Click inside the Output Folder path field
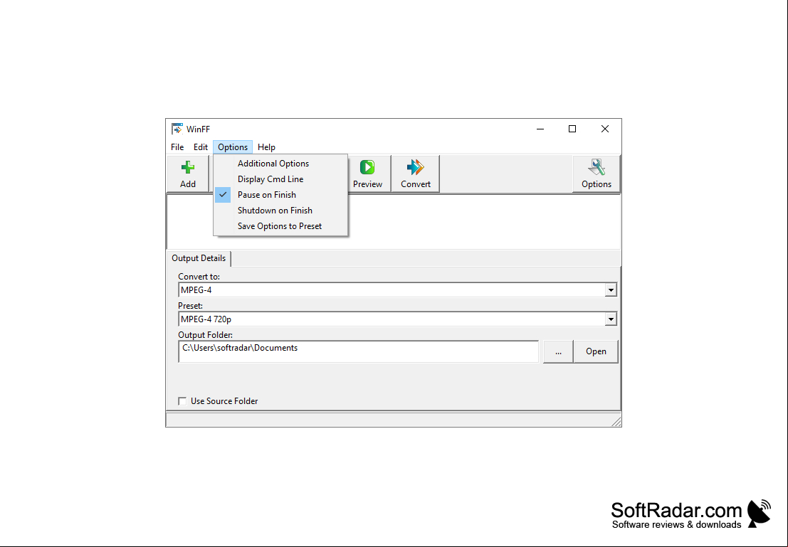Viewport: 788px width, 547px height. [x=358, y=351]
